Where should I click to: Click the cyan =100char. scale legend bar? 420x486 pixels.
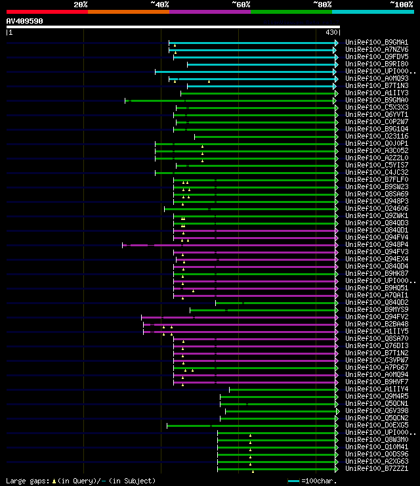pos(293,481)
